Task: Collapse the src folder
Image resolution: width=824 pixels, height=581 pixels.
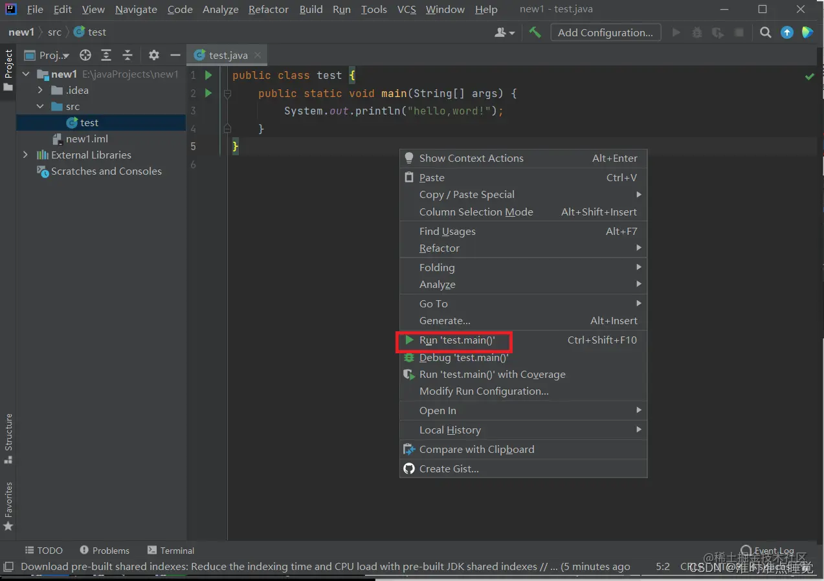Action: 40,107
